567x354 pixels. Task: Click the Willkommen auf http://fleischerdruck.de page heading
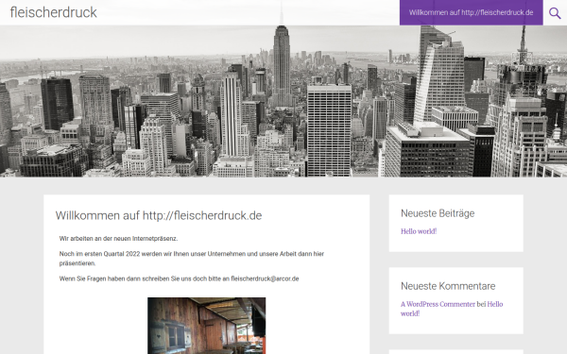[159, 215]
